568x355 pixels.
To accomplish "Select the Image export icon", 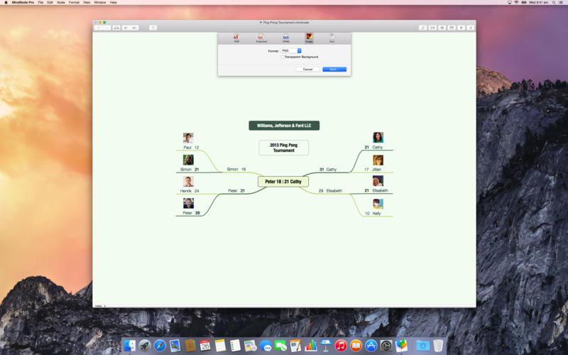I will point(309,37).
